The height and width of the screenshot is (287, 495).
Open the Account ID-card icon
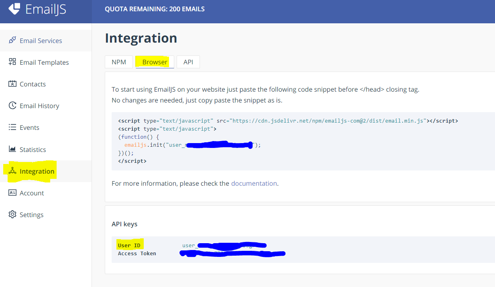(x=12, y=193)
